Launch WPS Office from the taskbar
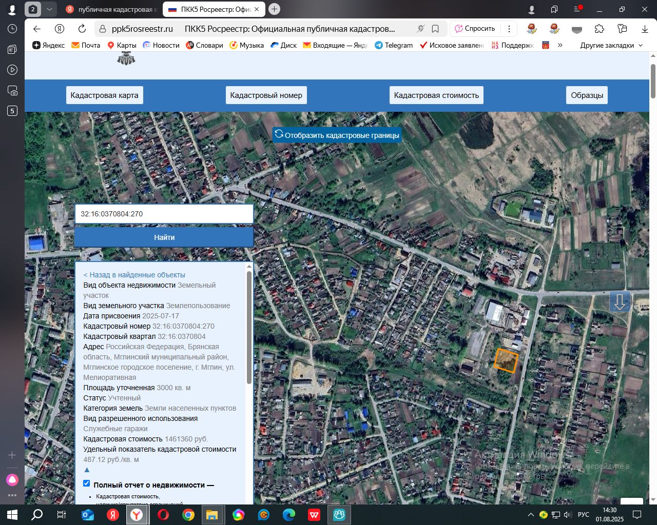Image resolution: width=657 pixels, height=525 pixels. point(314,515)
